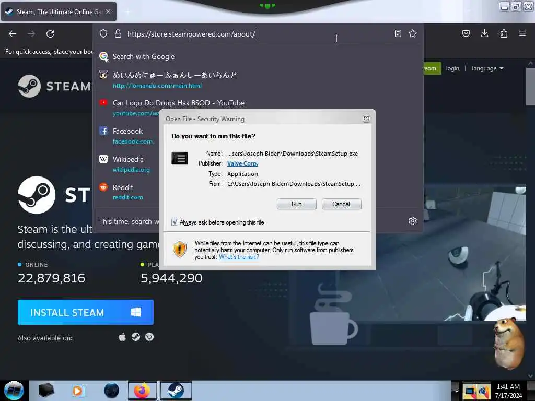The image size is (535, 401).
Task: Open the media player taskbar icon
Action: [78, 391]
